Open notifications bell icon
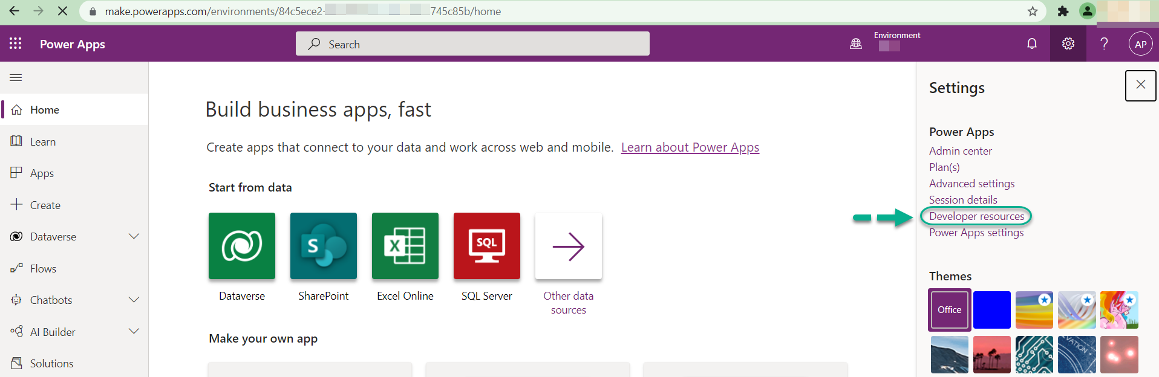 (1032, 43)
